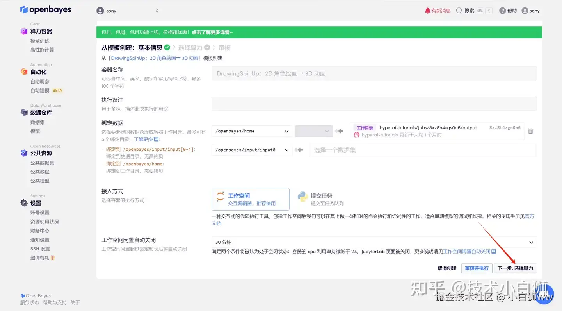Open the 算力容器 section icon
The image size is (562, 311).
click(x=24, y=31)
